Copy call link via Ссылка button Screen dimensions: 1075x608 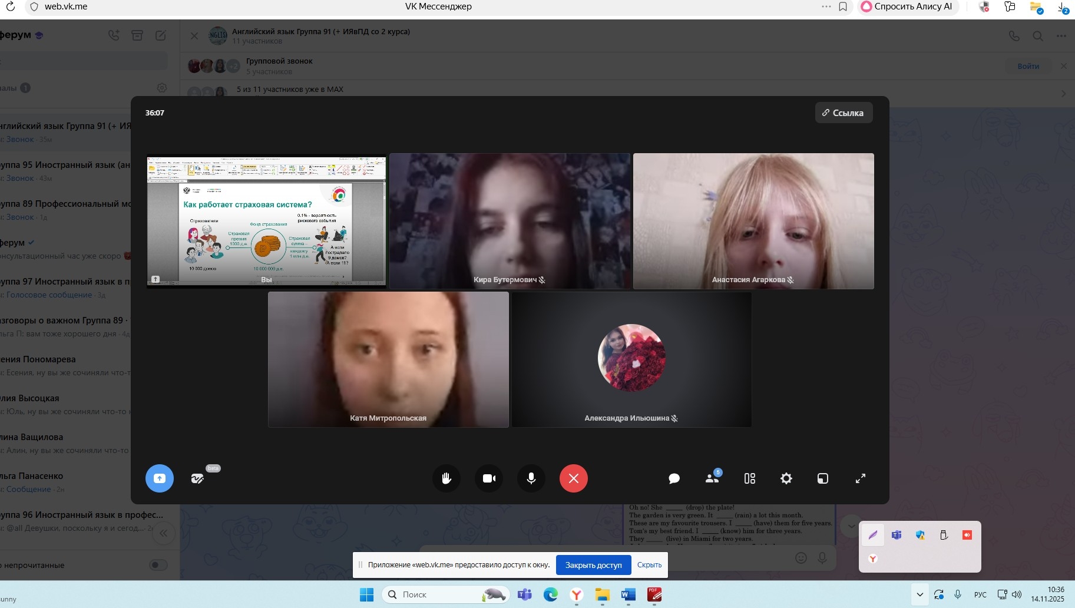point(844,113)
